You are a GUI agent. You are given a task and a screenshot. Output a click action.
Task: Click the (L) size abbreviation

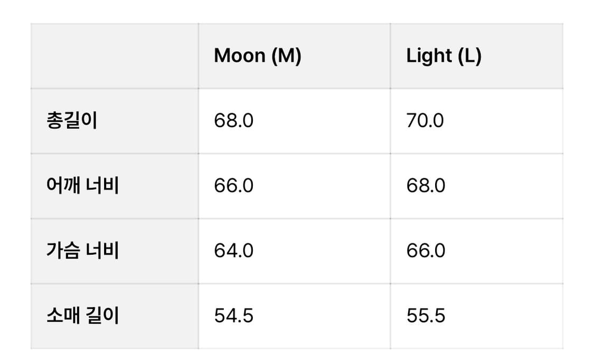click(x=470, y=55)
